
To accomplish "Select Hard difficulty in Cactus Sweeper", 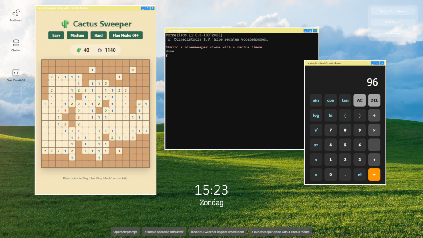I will click(x=98, y=35).
